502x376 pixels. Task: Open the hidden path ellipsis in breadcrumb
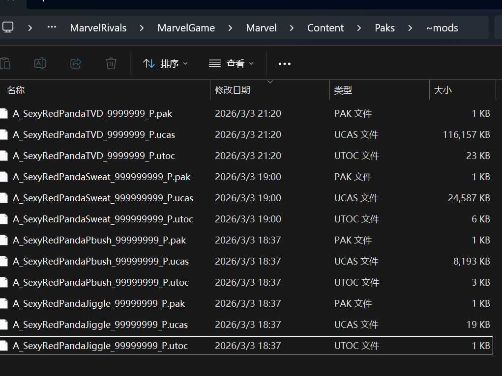click(x=52, y=27)
